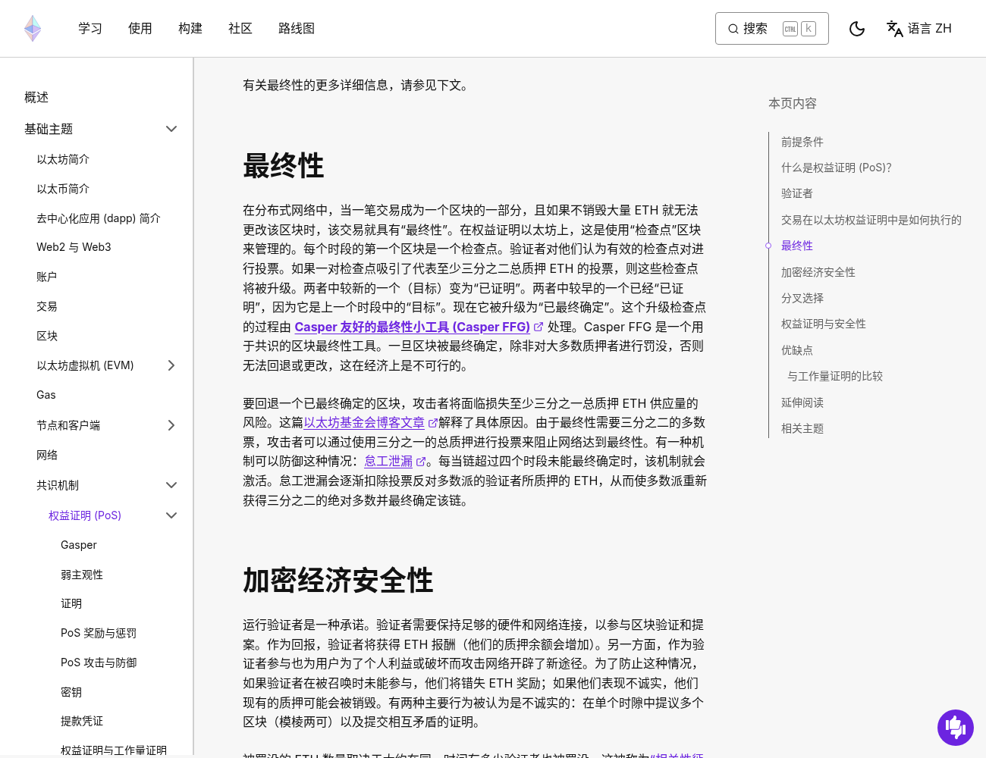Image resolution: width=986 pixels, height=758 pixels.
Task: Open 弱主观性 sidebar page
Action: [82, 575]
